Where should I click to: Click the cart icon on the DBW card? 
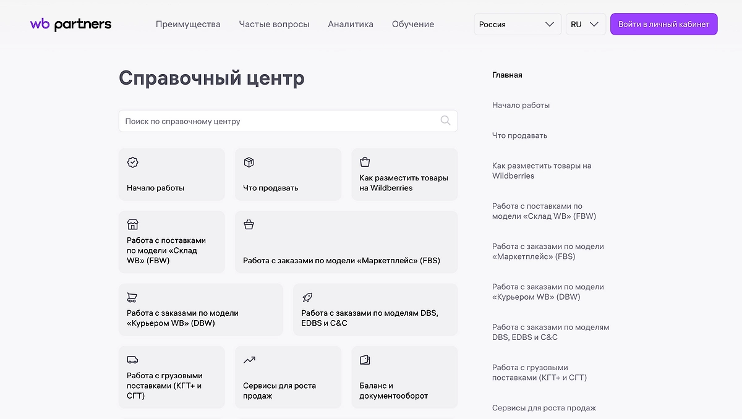tap(132, 297)
